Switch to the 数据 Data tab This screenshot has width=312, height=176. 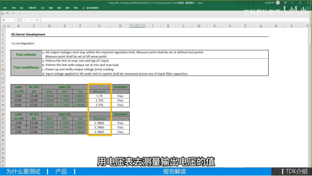(51, 8)
